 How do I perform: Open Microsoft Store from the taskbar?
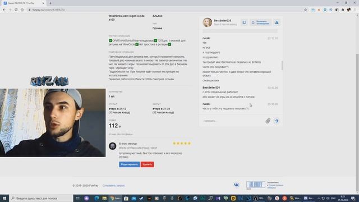[126, 198]
